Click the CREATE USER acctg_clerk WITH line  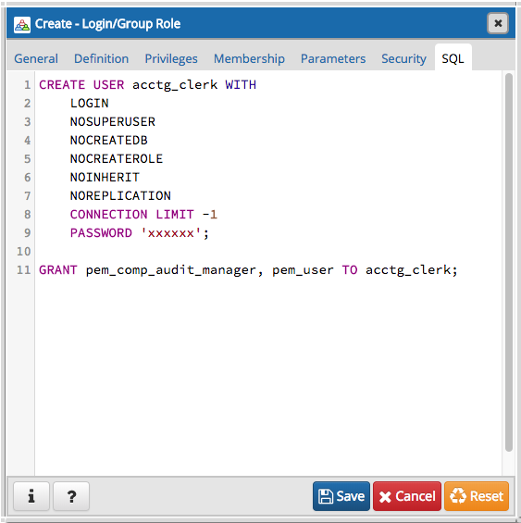(x=147, y=85)
